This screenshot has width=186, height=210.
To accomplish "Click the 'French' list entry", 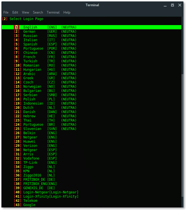I will tap(29, 57).
